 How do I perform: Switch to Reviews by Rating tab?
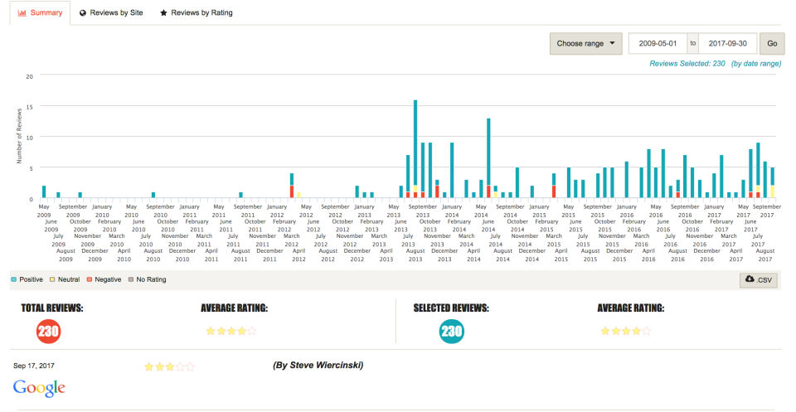click(x=197, y=12)
